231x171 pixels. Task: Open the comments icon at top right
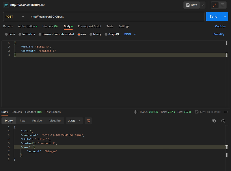(x=222, y=5)
